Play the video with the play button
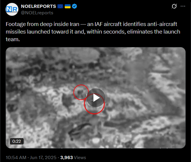The image size is (191, 162). pyautogui.click(x=96, y=98)
